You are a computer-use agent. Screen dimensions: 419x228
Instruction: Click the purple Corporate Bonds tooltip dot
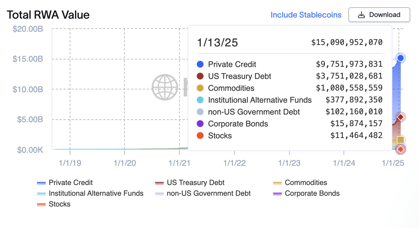(200, 124)
